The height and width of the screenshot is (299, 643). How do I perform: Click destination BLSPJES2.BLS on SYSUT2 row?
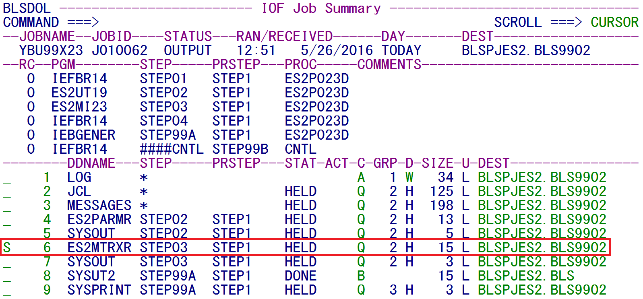coord(526,276)
